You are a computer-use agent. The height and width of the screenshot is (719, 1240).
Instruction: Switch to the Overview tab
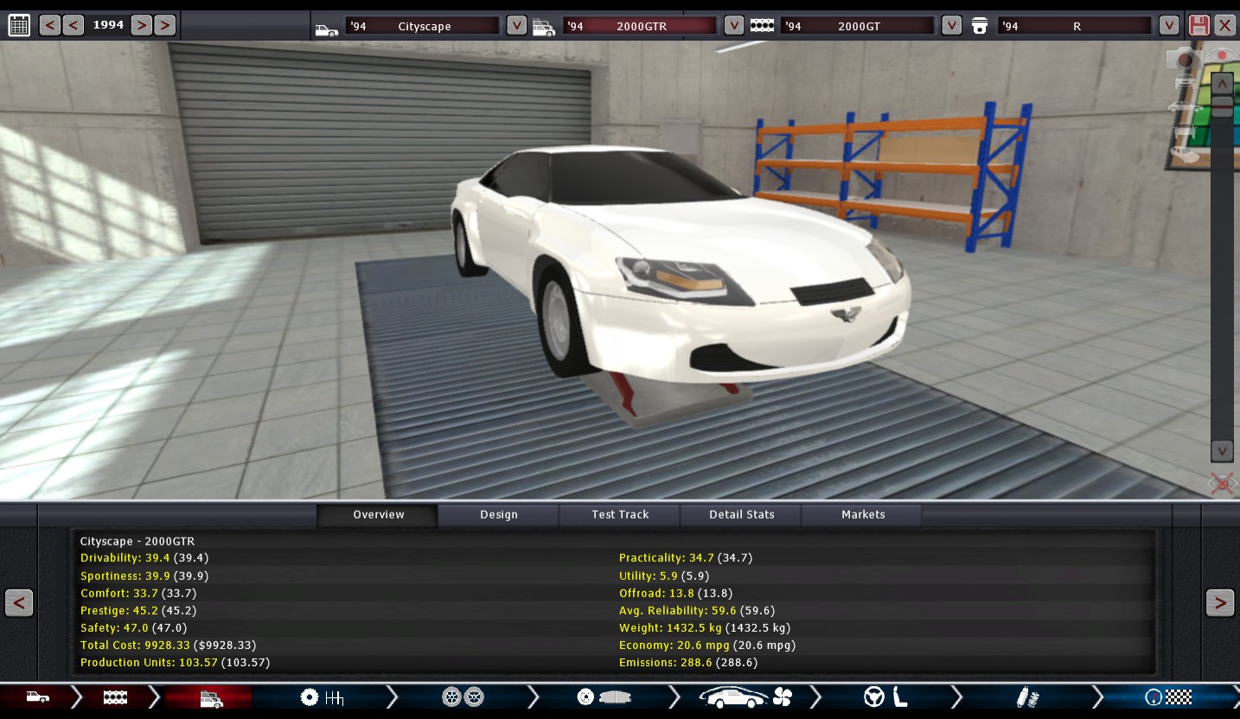click(x=378, y=515)
